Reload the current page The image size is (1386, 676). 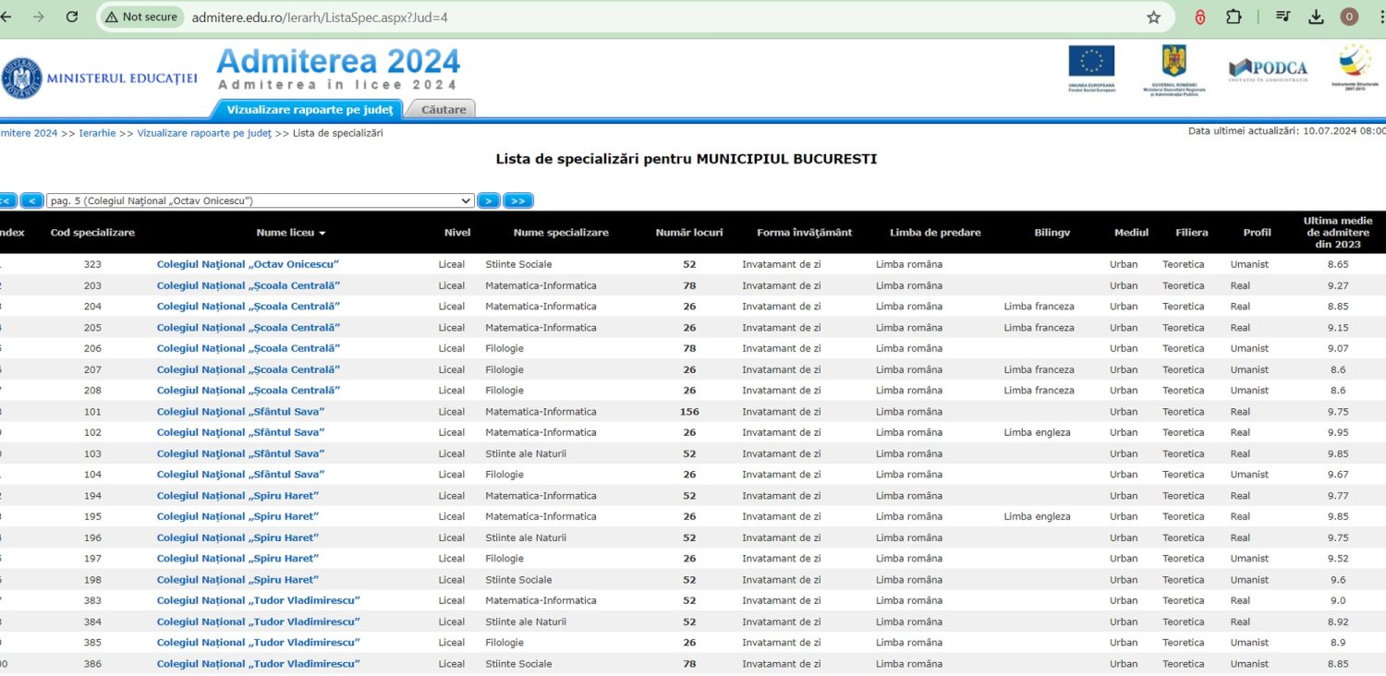coord(72,16)
